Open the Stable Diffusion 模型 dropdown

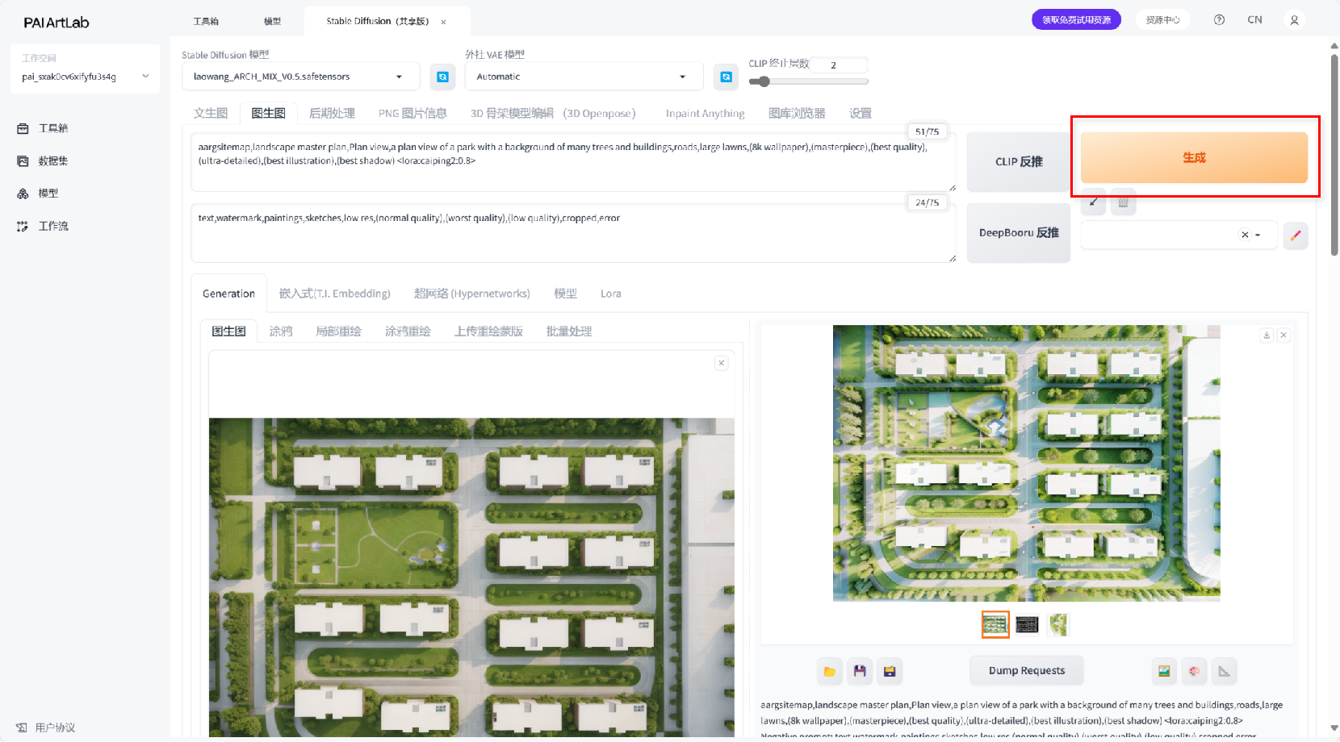(301, 77)
